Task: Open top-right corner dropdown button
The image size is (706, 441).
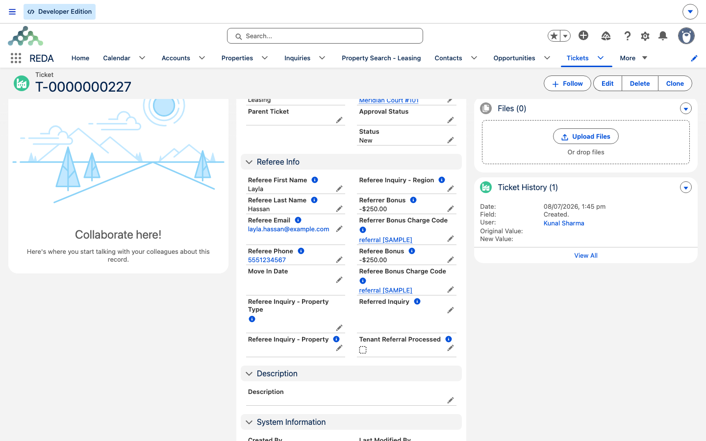Action: (690, 12)
